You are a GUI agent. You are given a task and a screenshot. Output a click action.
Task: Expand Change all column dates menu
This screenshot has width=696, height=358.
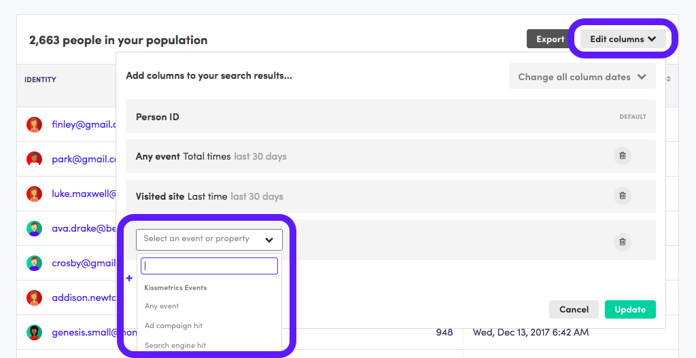(582, 77)
